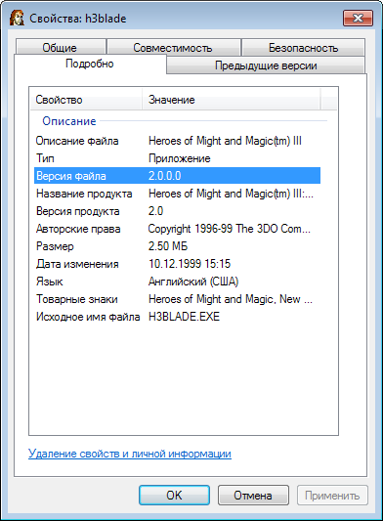Click the value H3BLADE.EXE
Screen dimensions: 383x521
click(184, 317)
